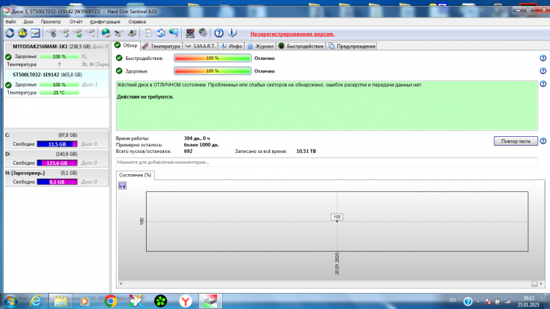The height and width of the screenshot is (309, 550).
Task: Select disk MTFDDAK256MAM-1K1 in the list
Action: 56,55
